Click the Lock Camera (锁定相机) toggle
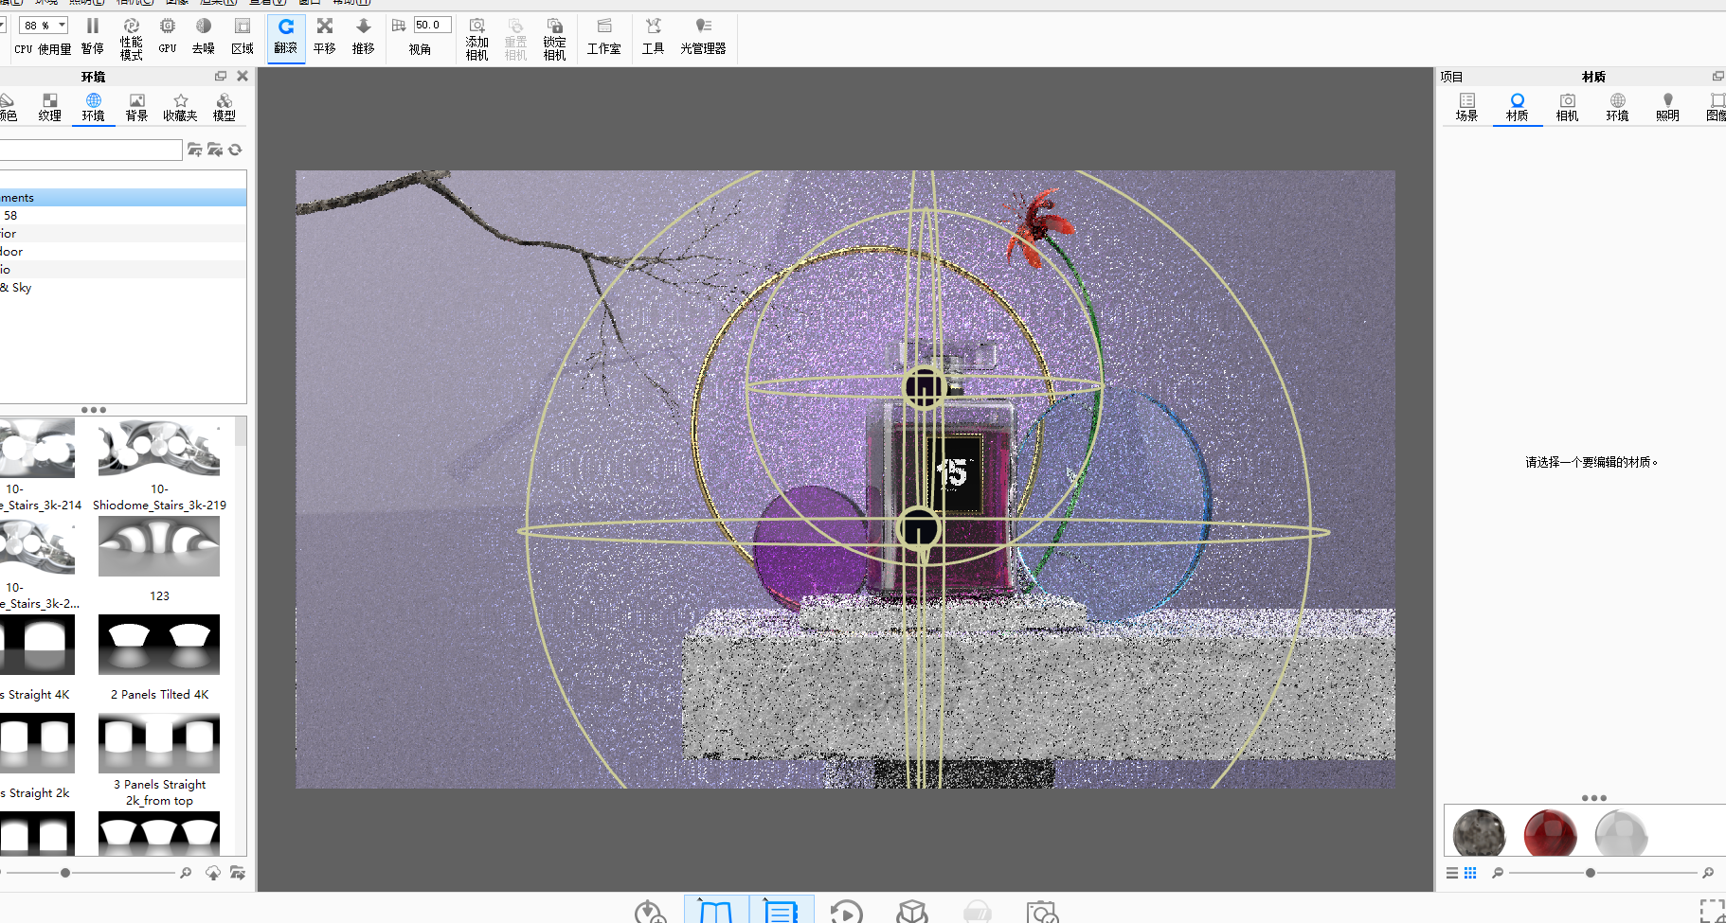1726x923 pixels. 554,39
